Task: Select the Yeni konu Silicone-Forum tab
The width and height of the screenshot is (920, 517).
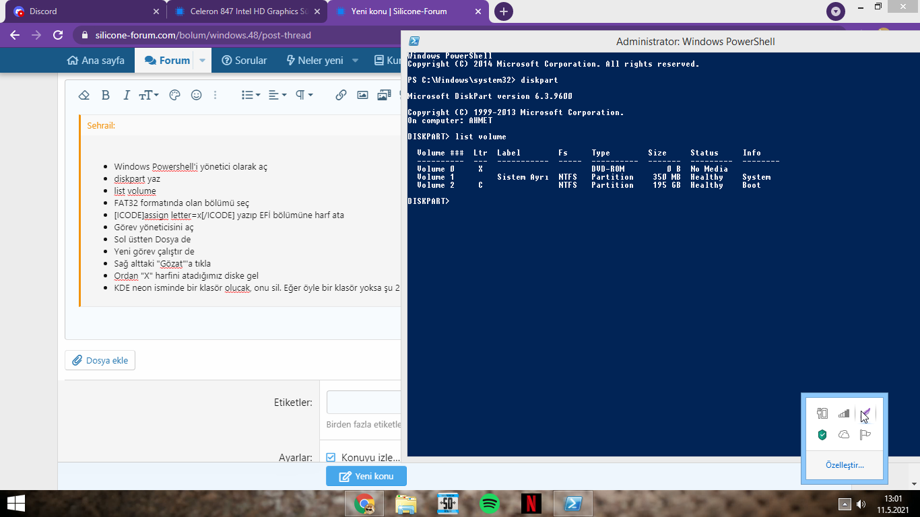Action: [x=409, y=11]
